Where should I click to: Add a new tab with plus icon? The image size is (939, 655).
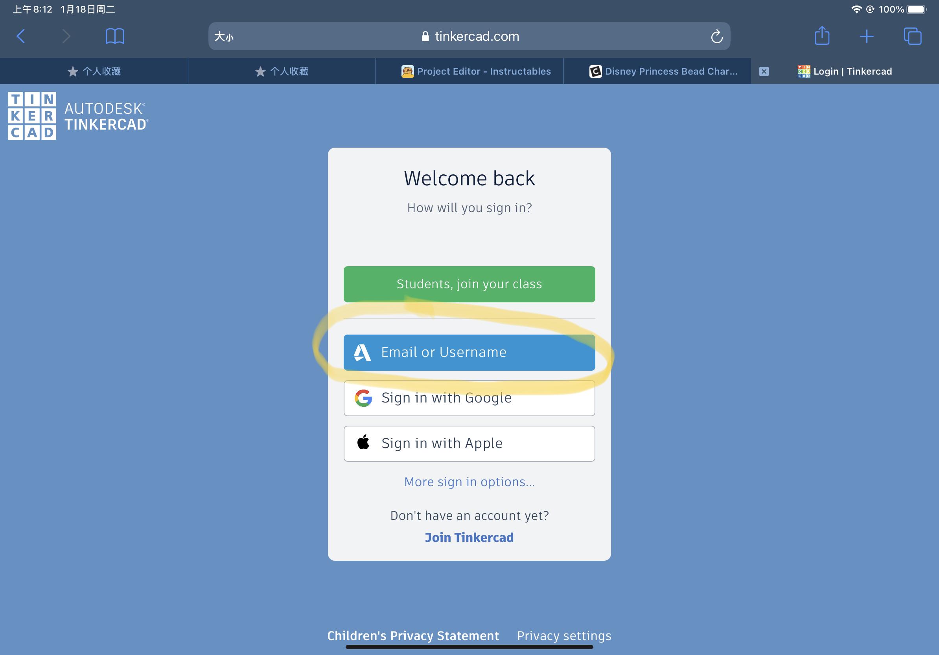[x=867, y=37]
